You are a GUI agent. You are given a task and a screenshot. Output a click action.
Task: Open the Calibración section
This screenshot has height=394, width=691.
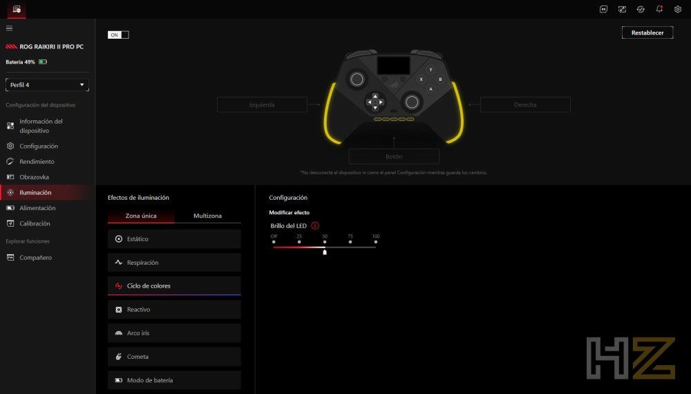click(48, 223)
